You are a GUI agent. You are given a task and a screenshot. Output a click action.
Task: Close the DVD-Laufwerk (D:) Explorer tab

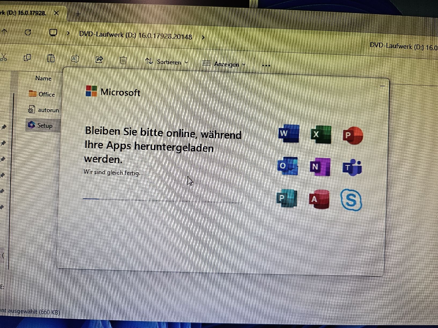click(56, 13)
